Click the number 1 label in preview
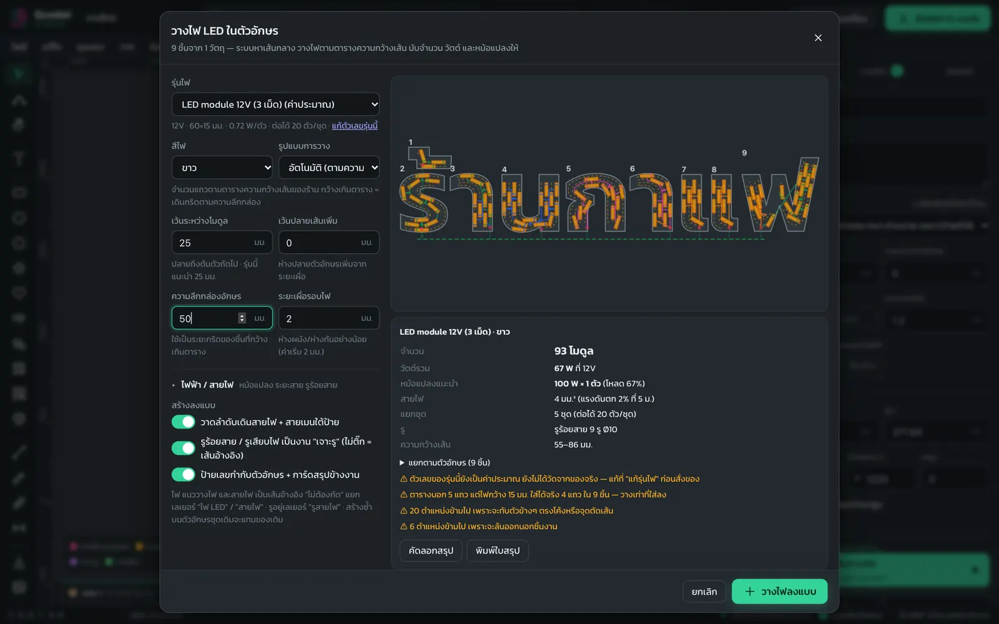 (x=410, y=142)
